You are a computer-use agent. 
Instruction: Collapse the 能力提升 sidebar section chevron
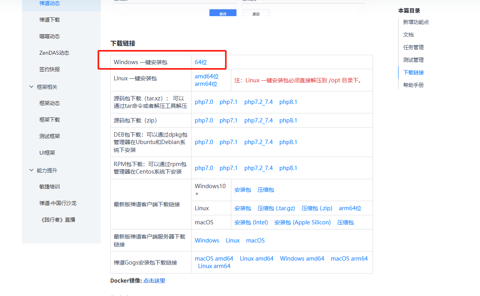tap(31, 170)
